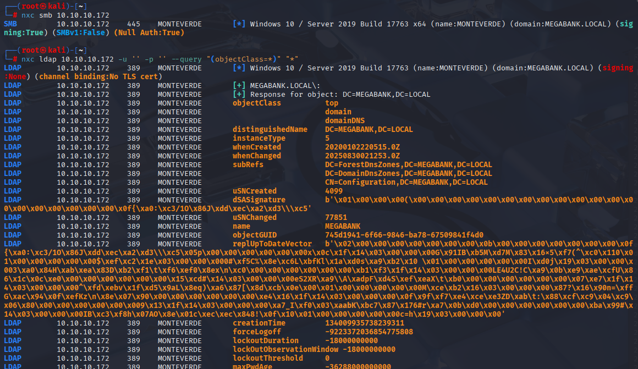This screenshot has width=638, height=369.
Task: Click port number '445' in SMB row
Action: coord(134,24)
